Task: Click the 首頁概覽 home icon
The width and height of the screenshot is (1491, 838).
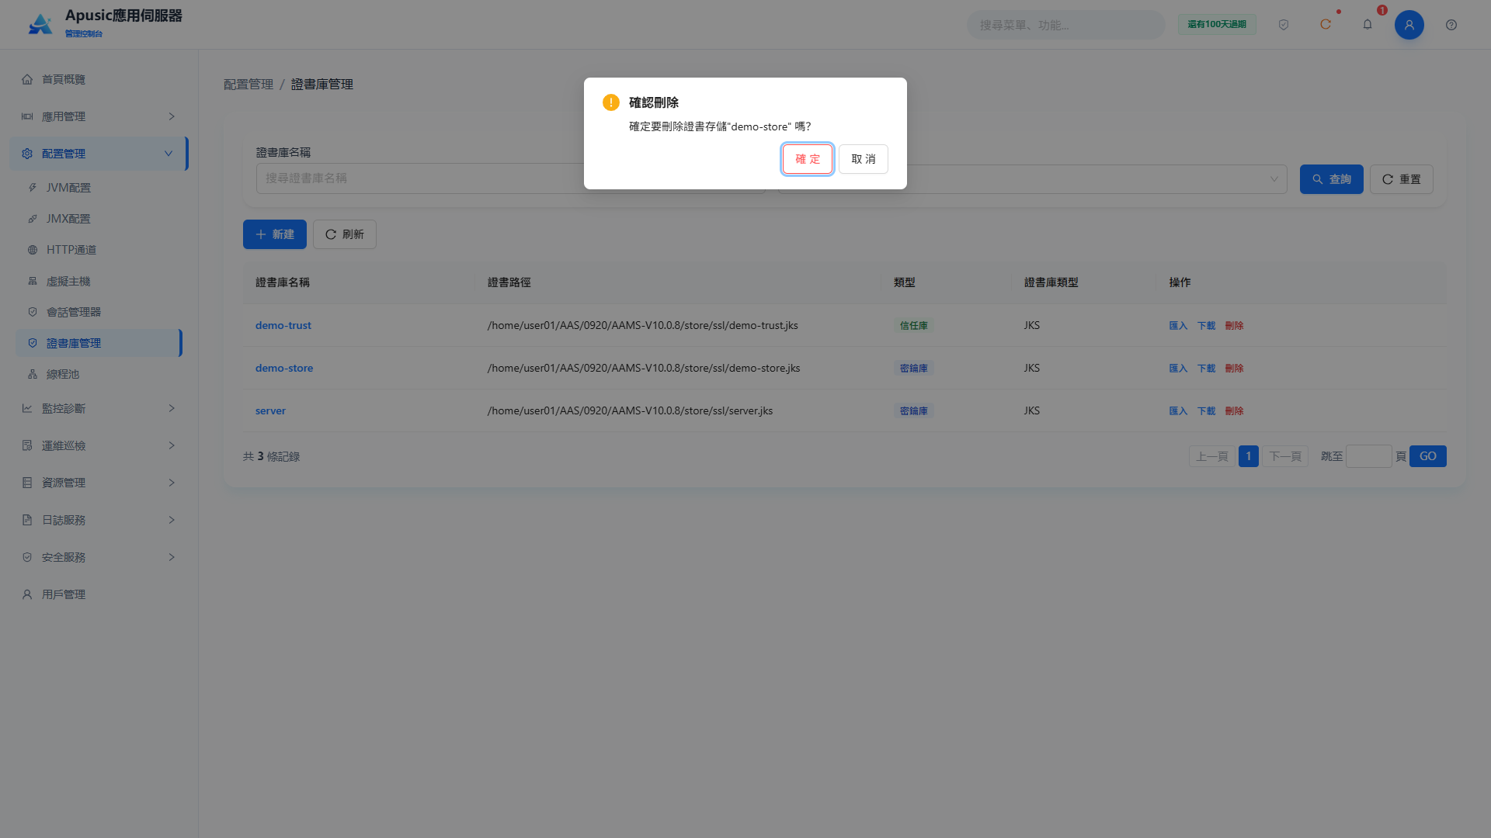Action: 27,79
